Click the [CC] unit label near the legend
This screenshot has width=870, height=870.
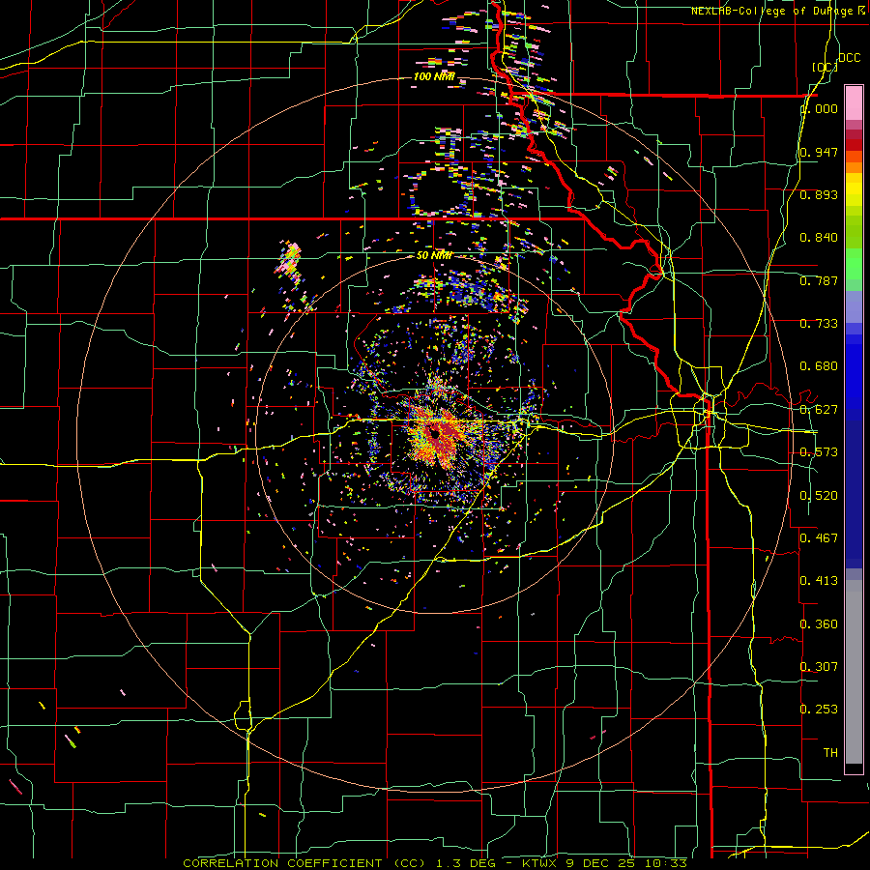pyautogui.click(x=825, y=67)
